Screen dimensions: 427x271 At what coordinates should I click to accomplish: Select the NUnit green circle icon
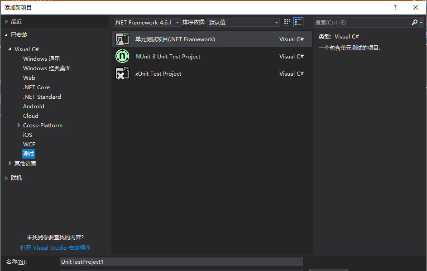122,56
